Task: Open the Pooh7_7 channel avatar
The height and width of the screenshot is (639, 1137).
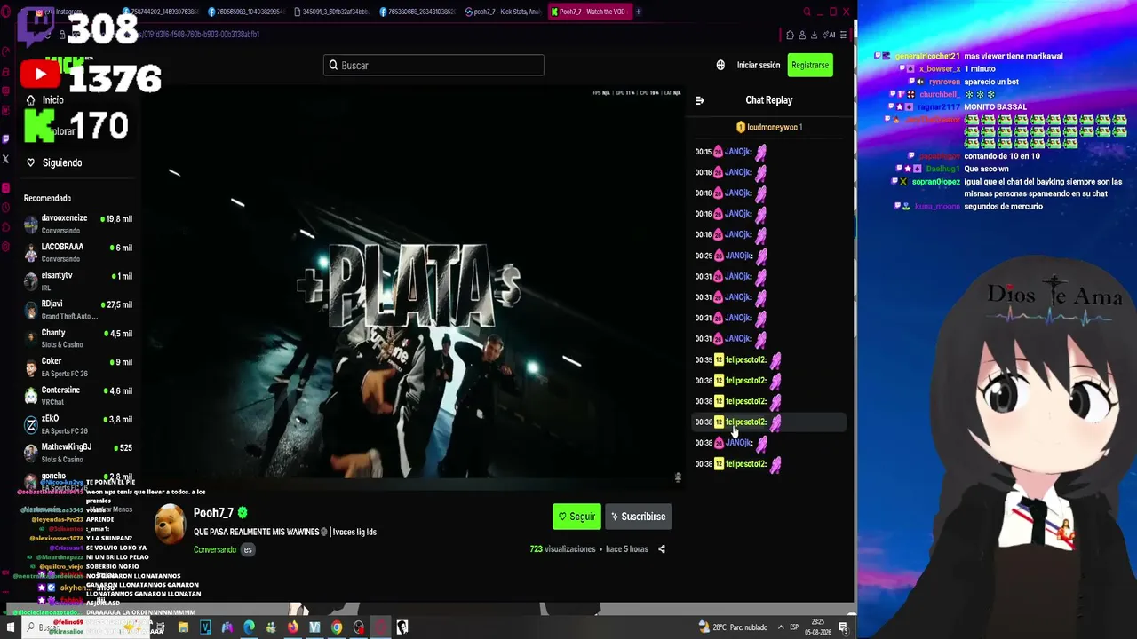Action: [170, 525]
